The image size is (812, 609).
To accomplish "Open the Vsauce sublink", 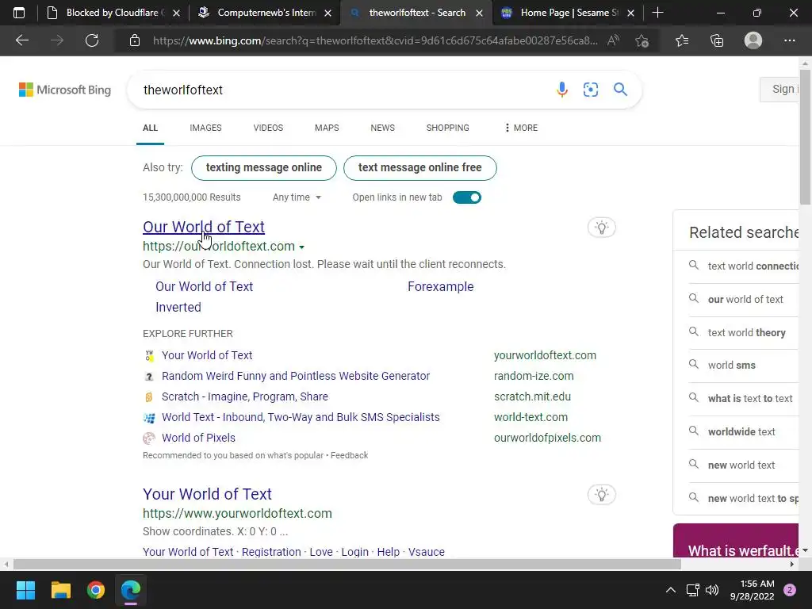I will (426, 552).
